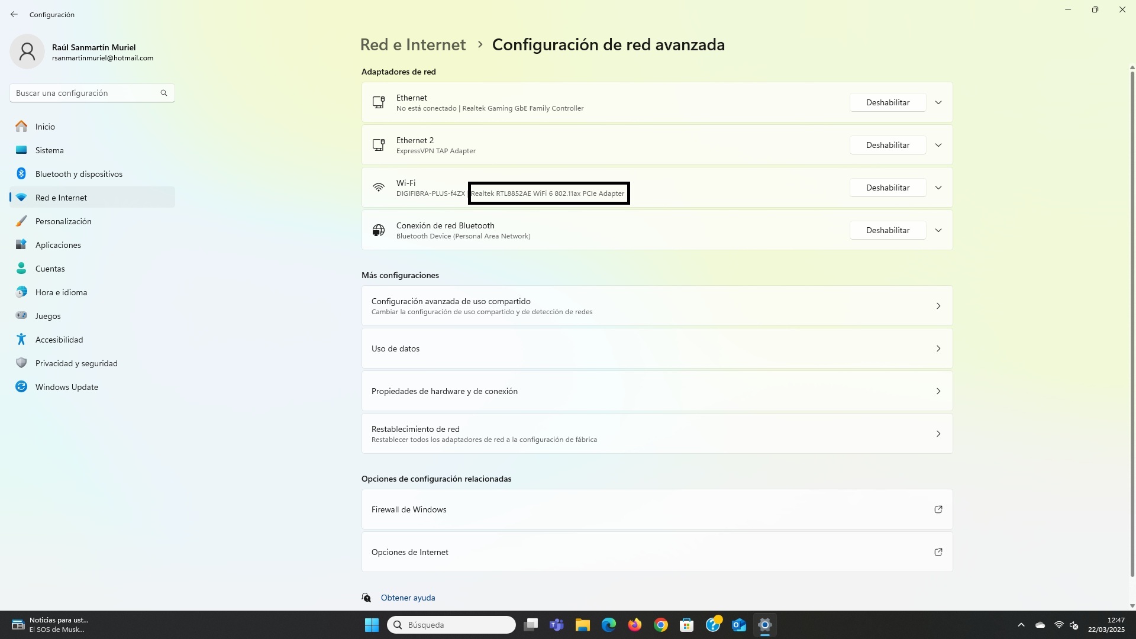1136x639 pixels.
Task: Click the Red e Internet breadcrumb
Action: [x=413, y=45]
